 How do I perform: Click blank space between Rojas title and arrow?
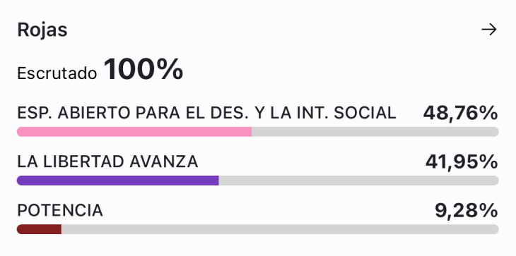tap(274, 30)
